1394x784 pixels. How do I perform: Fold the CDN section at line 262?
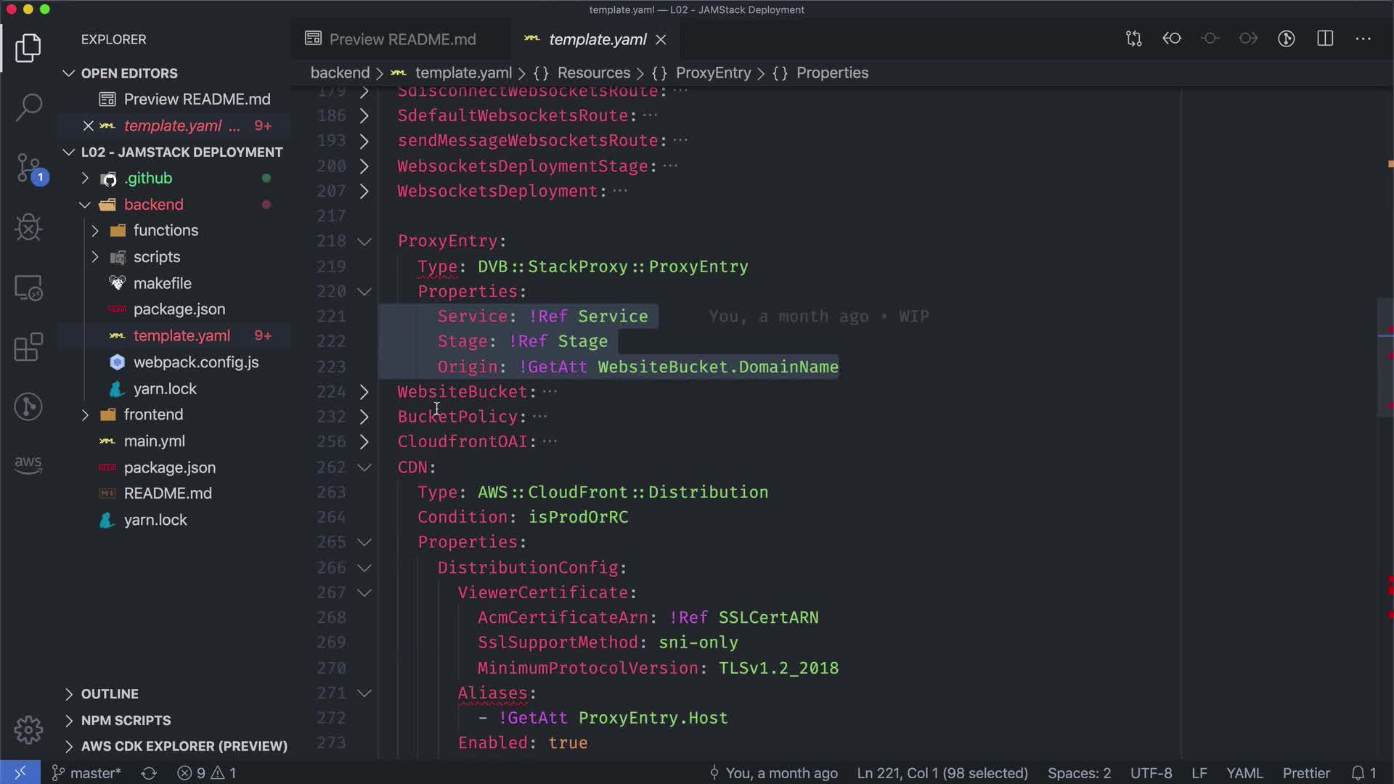[364, 467]
